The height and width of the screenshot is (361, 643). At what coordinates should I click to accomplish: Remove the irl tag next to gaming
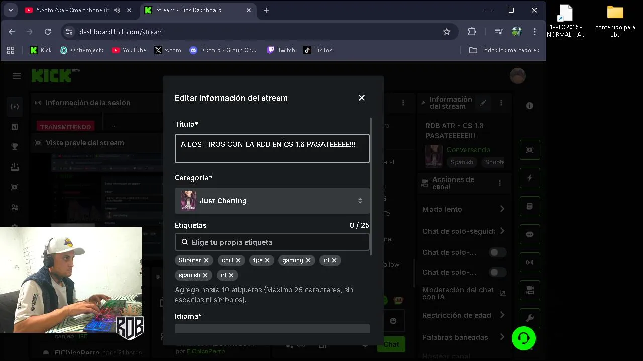click(334, 260)
